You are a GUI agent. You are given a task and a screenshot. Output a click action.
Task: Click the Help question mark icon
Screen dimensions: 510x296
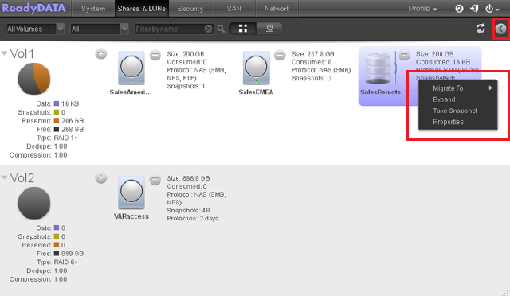tap(459, 9)
